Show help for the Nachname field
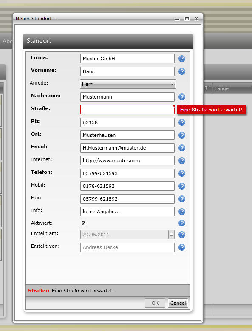252x331 pixels. click(x=182, y=97)
